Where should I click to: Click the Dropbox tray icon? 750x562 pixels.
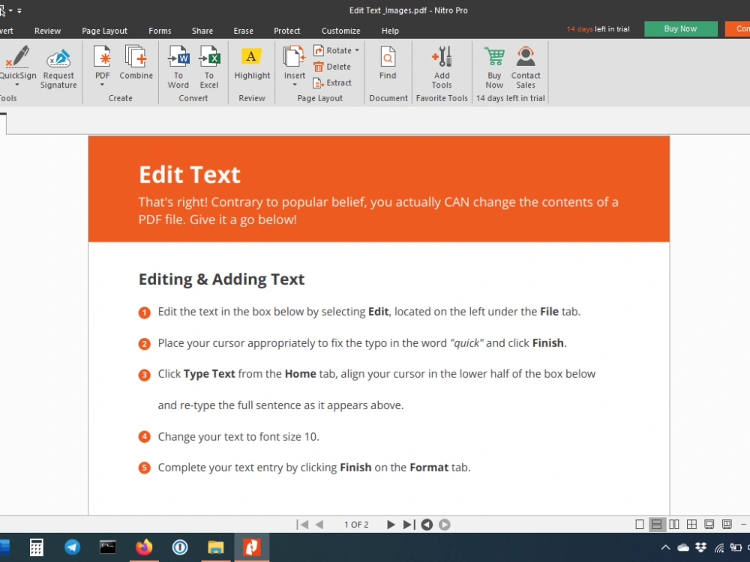click(x=701, y=548)
